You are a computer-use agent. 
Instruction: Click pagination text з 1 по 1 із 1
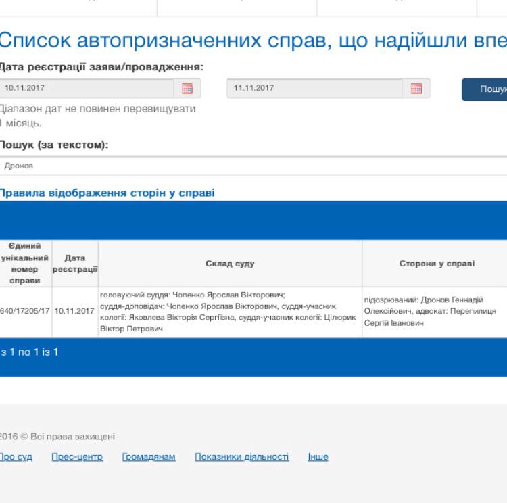click(29, 352)
